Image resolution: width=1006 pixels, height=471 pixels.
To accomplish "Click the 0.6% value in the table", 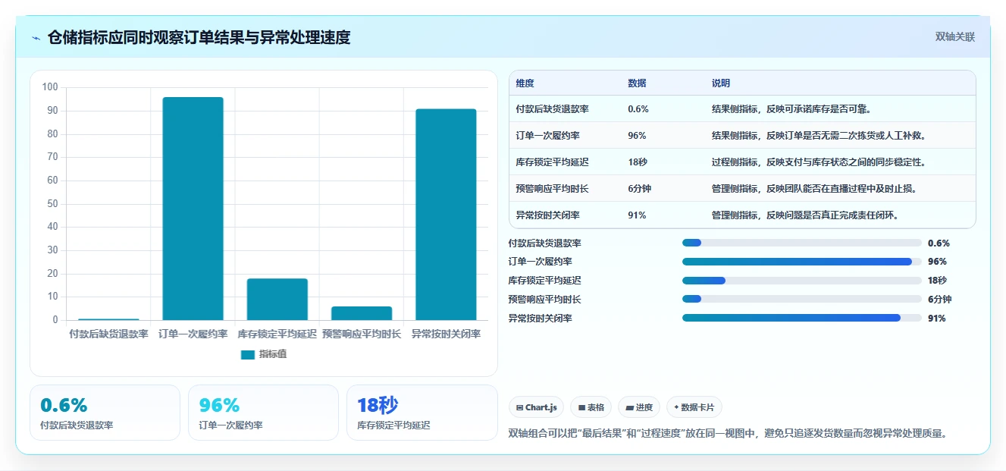I will pyautogui.click(x=638, y=109).
